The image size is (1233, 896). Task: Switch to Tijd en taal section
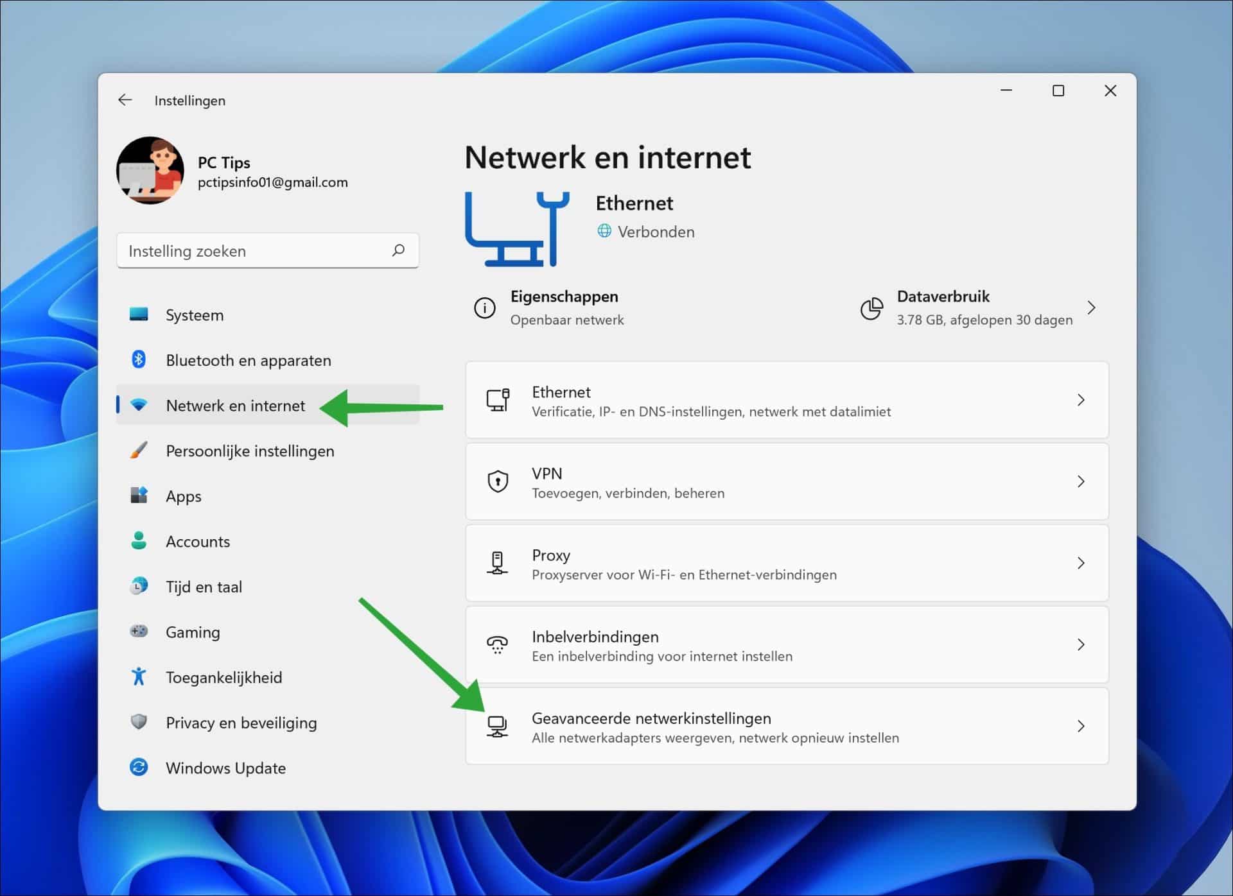(204, 586)
